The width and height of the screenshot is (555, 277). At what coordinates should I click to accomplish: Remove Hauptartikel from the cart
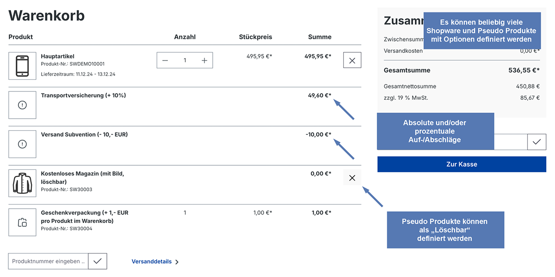352,60
